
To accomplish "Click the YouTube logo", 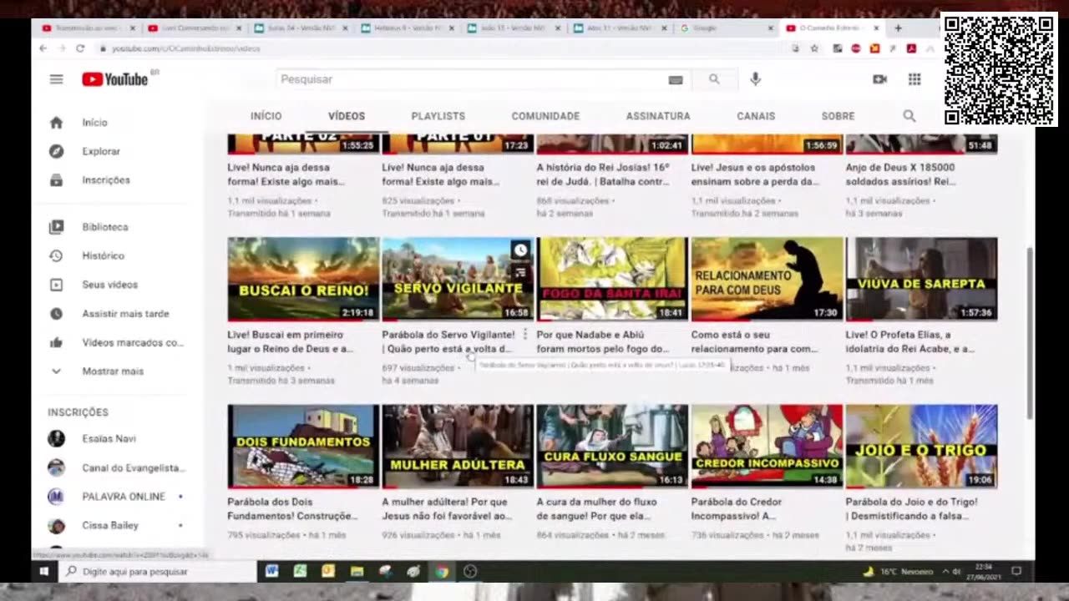I will point(115,79).
